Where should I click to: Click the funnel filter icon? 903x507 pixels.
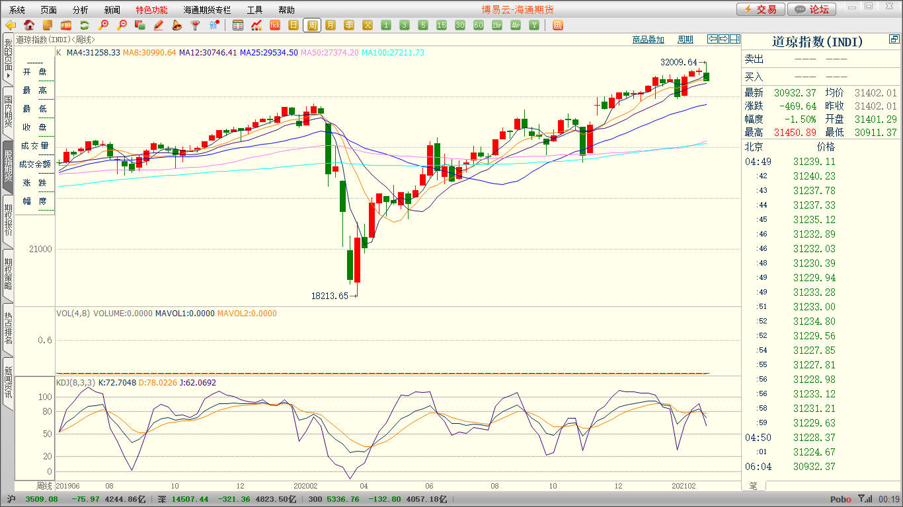click(x=195, y=25)
